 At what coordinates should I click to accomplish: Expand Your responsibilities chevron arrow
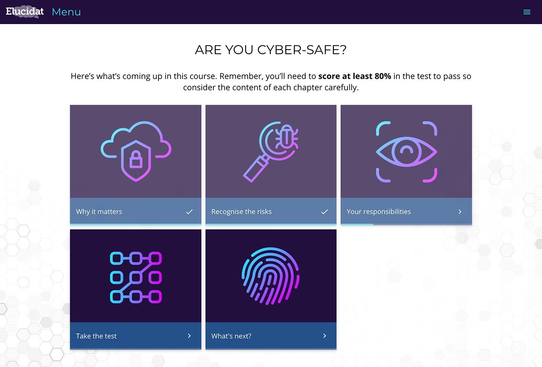pos(460,212)
